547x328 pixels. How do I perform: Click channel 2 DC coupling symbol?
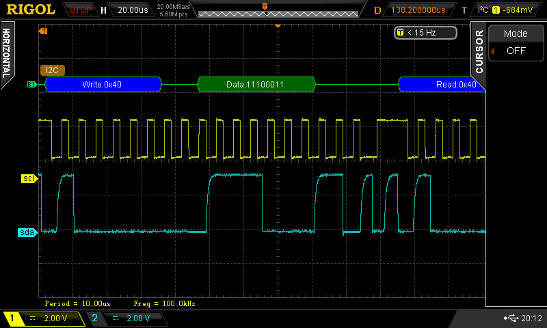coord(115,318)
